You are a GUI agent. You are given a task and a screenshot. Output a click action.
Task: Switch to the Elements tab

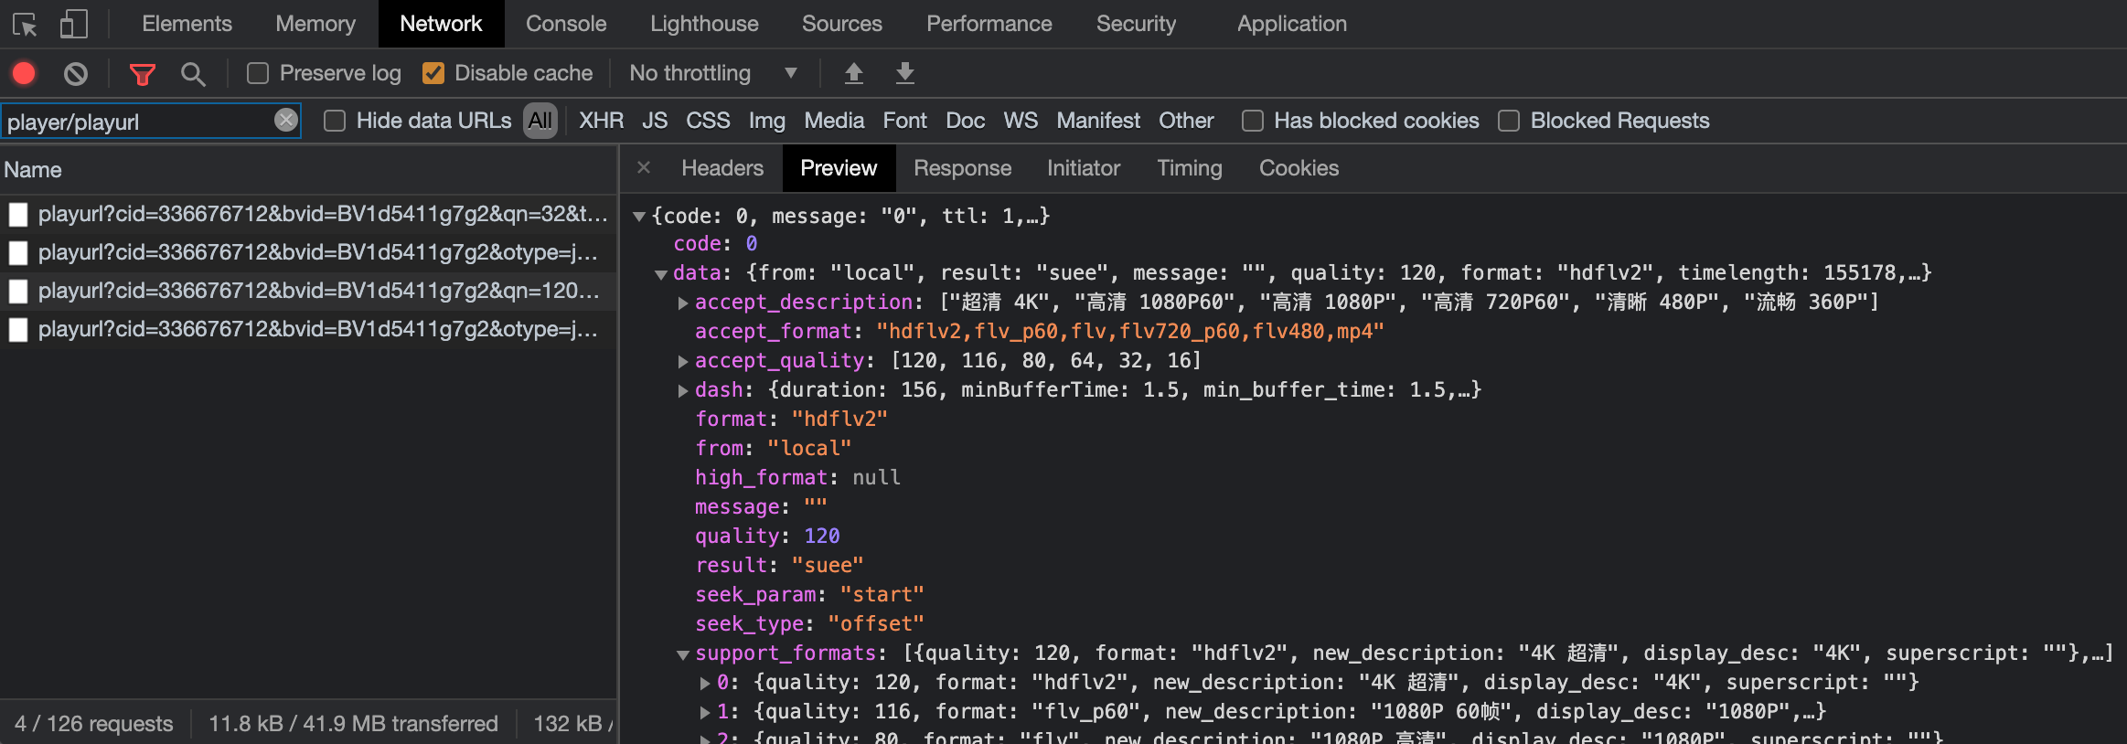coord(187,24)
